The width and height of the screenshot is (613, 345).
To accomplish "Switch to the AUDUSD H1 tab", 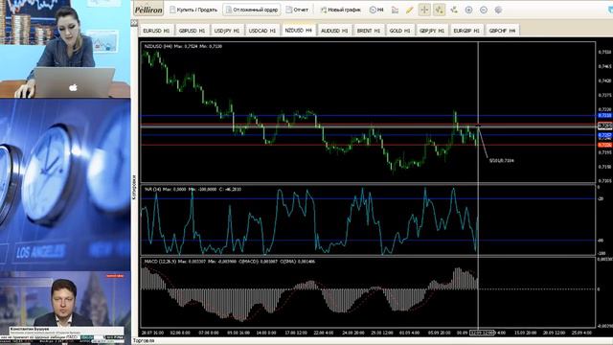I will point(334,31).
